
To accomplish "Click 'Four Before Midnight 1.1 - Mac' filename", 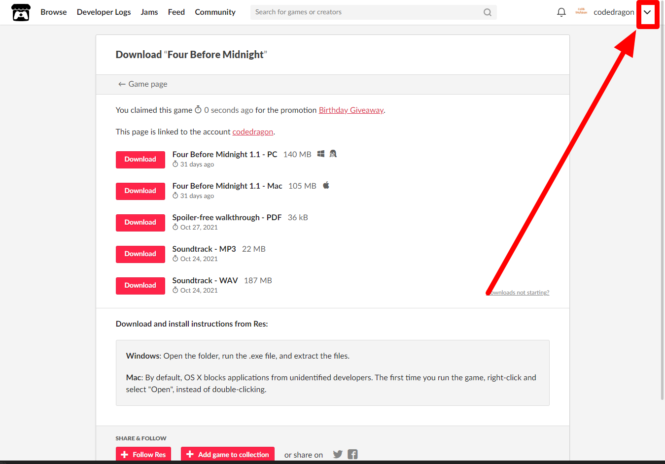I will point(227,186).
